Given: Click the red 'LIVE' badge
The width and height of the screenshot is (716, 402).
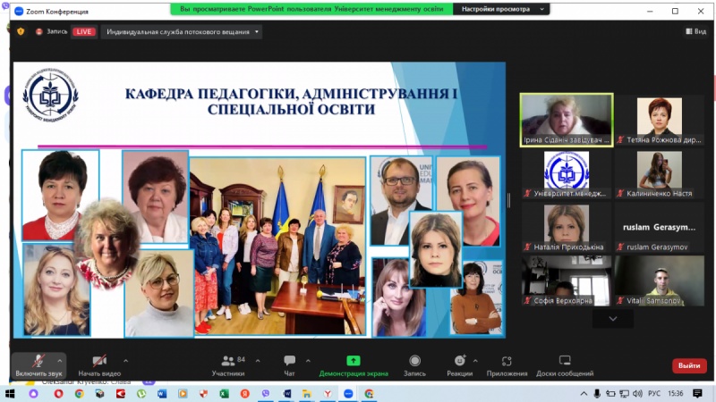Looking at the screenshot, I should click(x=83, y=32).
